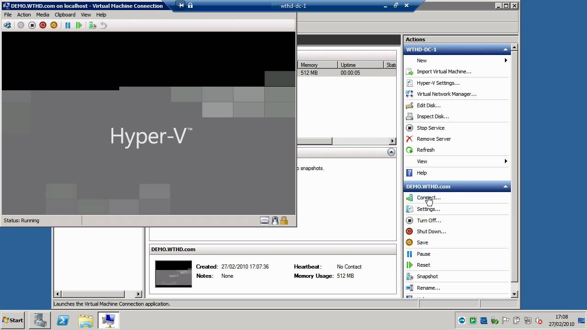Click Connect for DEMO.WTHD.com
587x330 pixels.
click(428, 198)
